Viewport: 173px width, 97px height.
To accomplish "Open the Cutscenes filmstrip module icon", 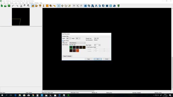I will point(111,6).
